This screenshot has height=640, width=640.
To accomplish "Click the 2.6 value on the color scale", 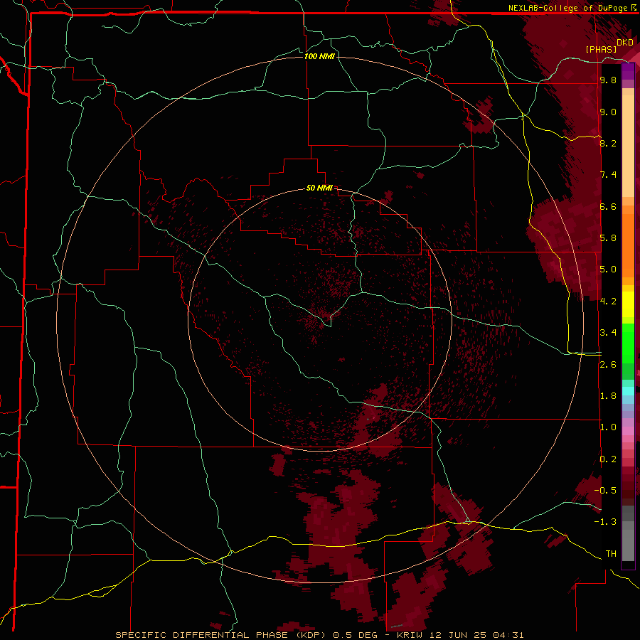I will pos(608,365).
